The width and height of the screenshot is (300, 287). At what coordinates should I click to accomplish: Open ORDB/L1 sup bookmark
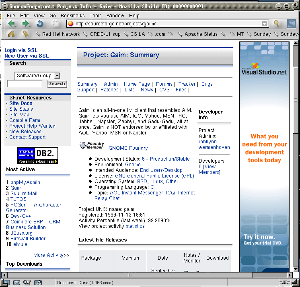tap(102, 34)
